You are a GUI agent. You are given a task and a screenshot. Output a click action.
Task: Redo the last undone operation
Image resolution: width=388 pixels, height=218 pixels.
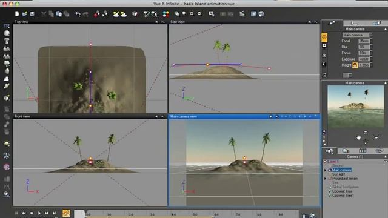85,14
